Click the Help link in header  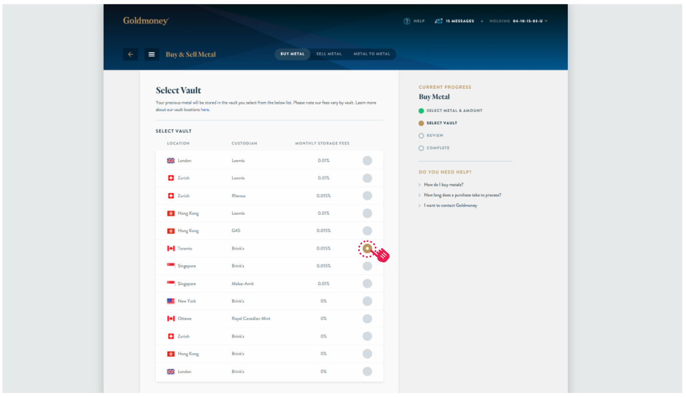click(419, 21)
